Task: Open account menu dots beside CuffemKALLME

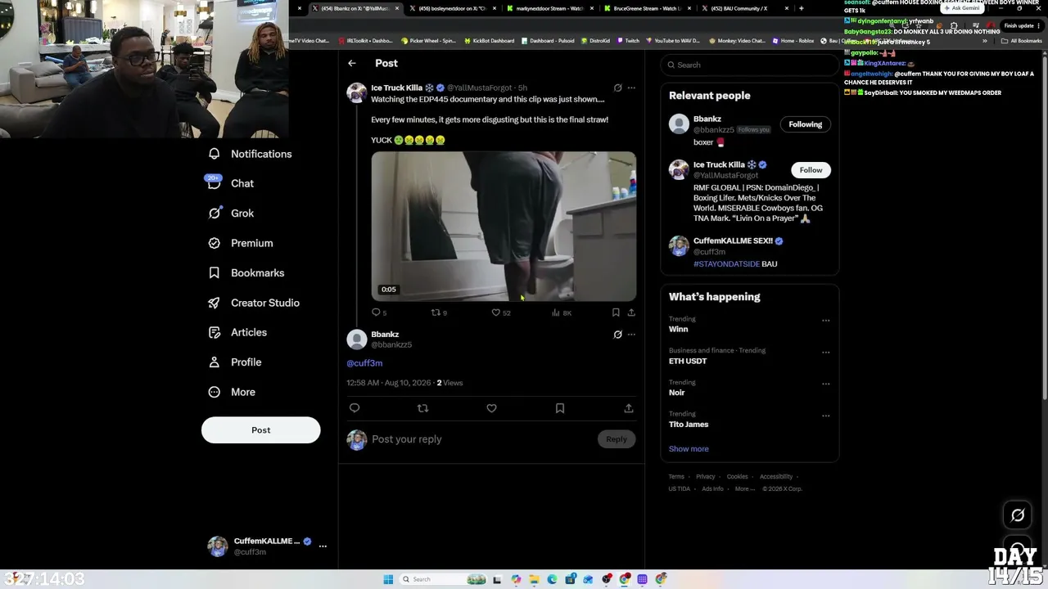Action: pos(323,546)
